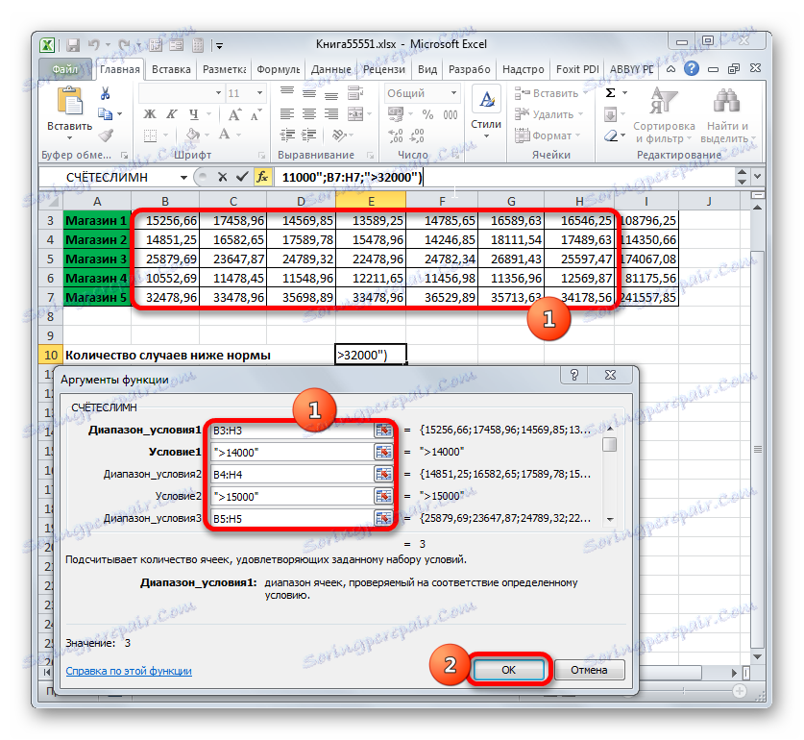Open the name box СЧЁТЕСЛИМН dropdown
The width and height of the screenshot is (804, 740).
(x=183, y=178)
